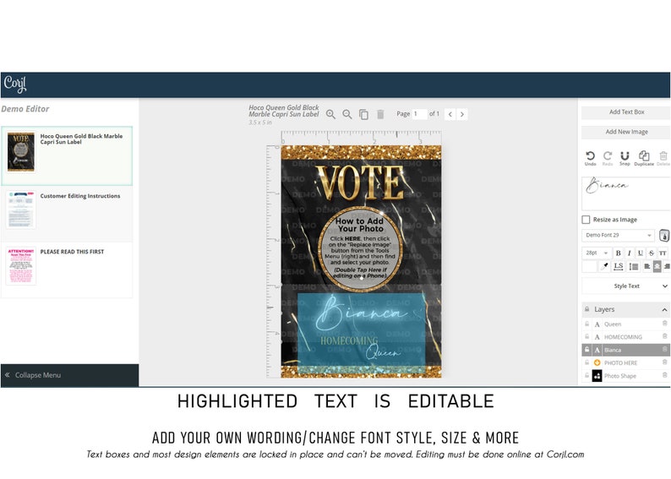Toggle lock on Queen layer
The height and width of the screenshot is (479, 671).
587,324
